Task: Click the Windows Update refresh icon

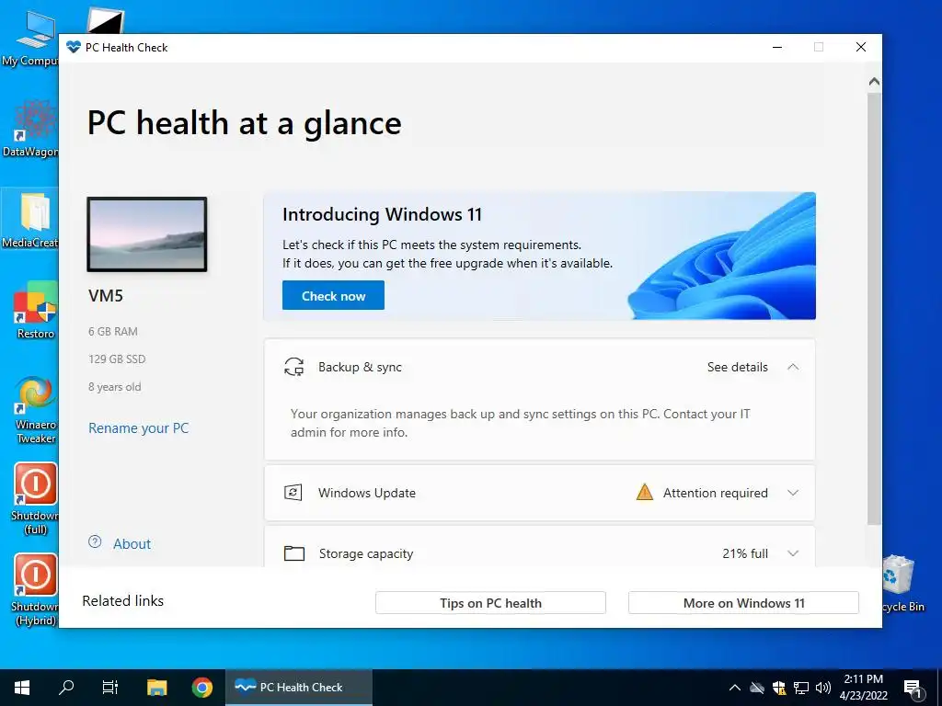Action: [x=293, y=493]
